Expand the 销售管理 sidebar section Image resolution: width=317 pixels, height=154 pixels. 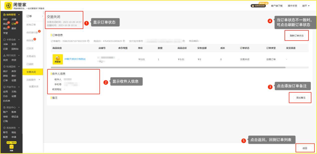click(x=11, y=15)
